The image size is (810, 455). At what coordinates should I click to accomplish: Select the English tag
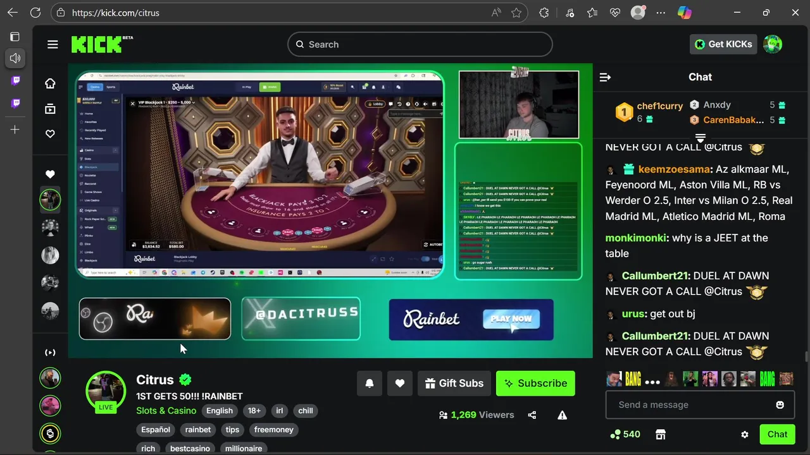(220, 411)
